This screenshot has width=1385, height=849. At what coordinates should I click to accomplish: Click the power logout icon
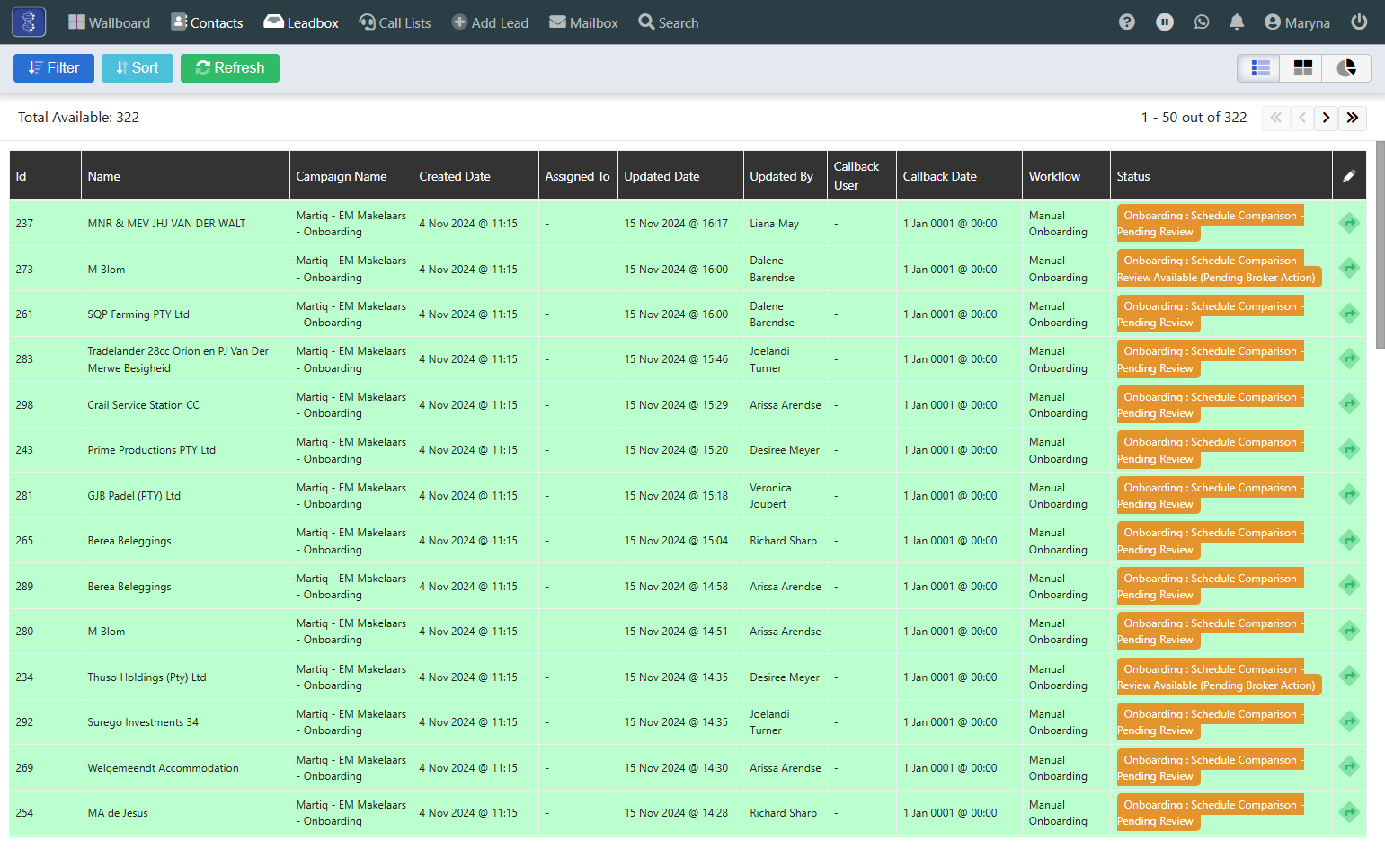tap(1359, 22)
